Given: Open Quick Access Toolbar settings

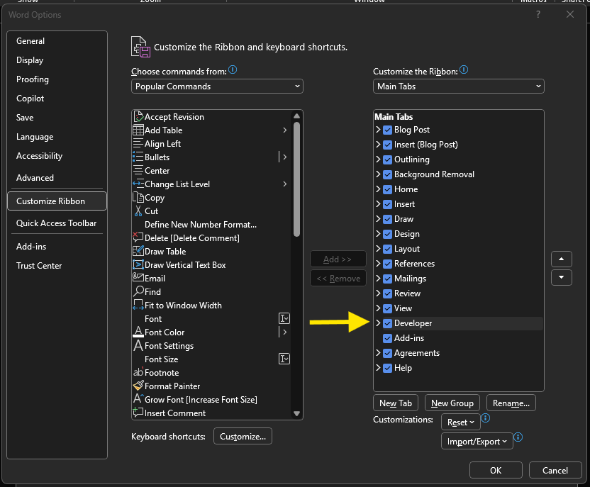Looking at the screenshot, I should [56, 223].
